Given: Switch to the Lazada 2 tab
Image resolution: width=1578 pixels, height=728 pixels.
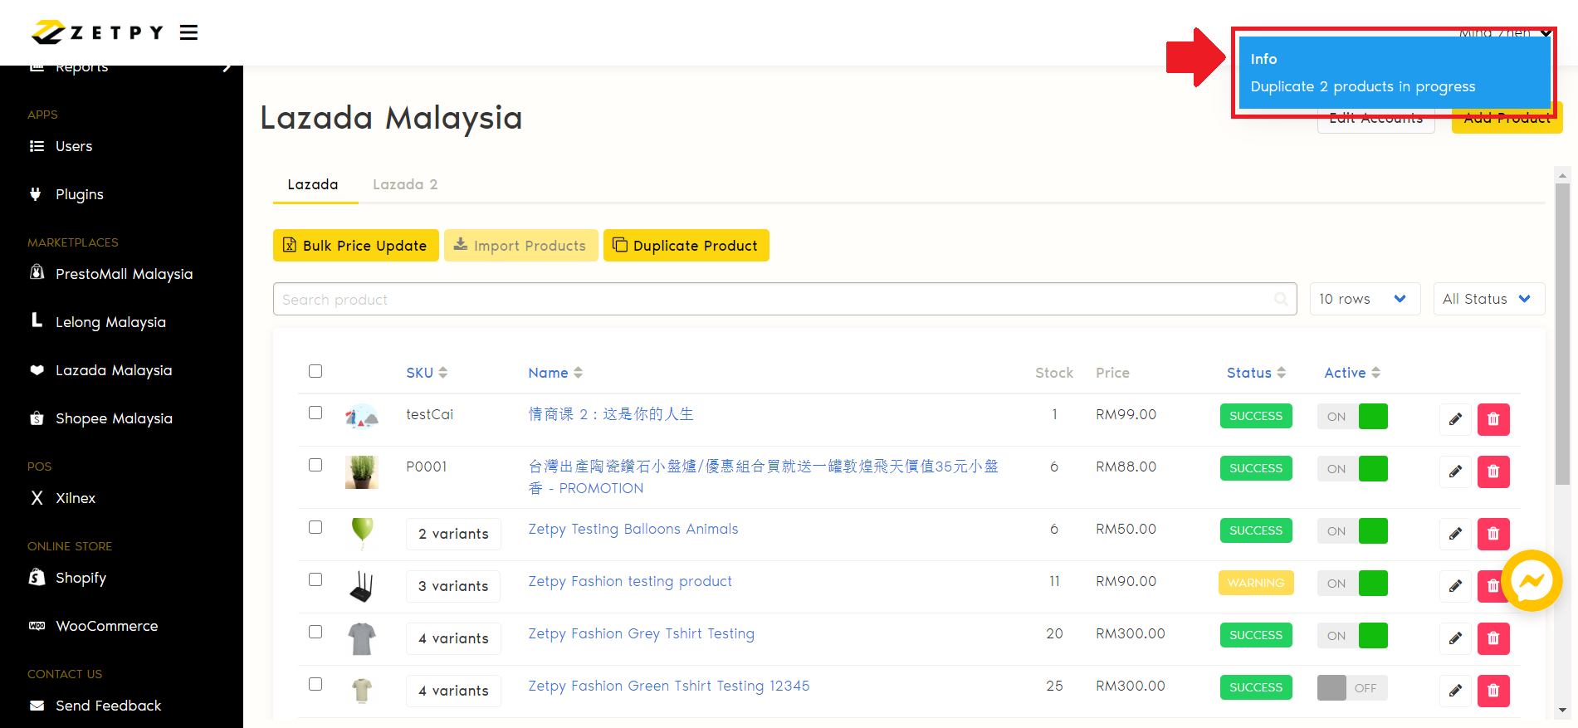Looking at the screenshot, I should (405, 184).
